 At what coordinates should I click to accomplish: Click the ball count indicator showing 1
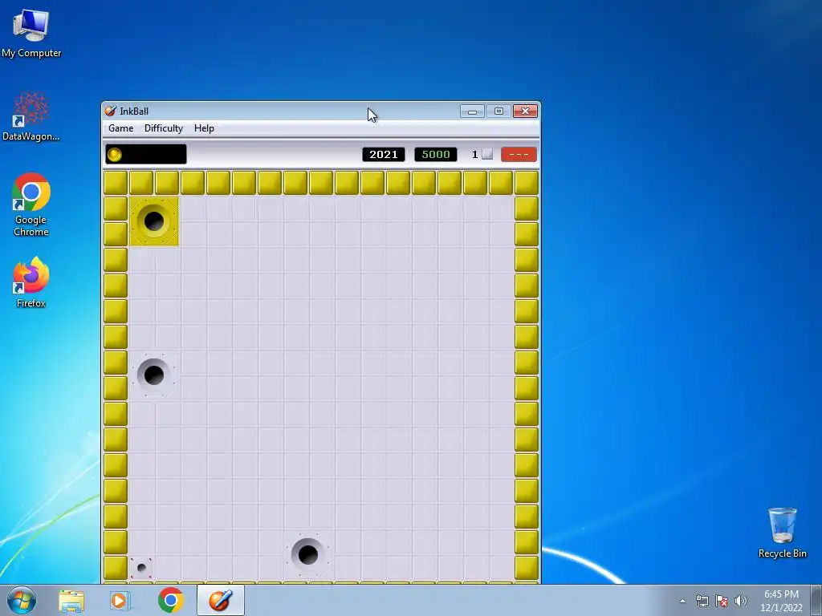[x=482, y=155]
